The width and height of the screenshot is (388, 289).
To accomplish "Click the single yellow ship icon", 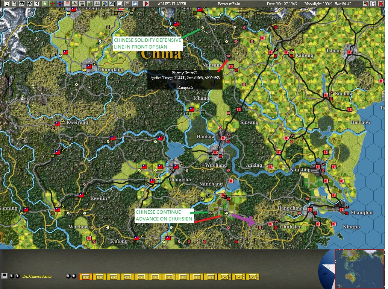I will coord(75,3).
